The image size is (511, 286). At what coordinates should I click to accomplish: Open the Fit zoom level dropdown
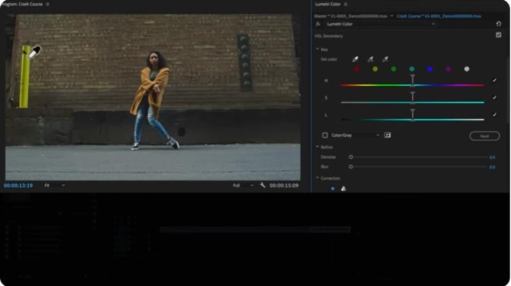pyautogui.click(x=55, y=185)
